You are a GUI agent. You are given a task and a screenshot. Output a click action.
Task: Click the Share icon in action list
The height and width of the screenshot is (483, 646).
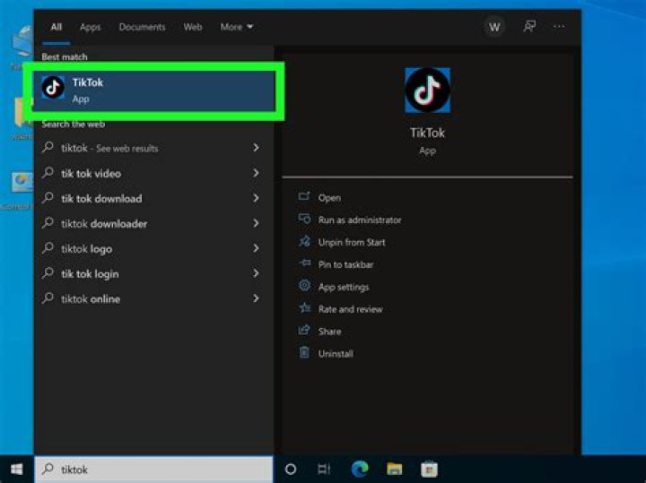point(304,330)
